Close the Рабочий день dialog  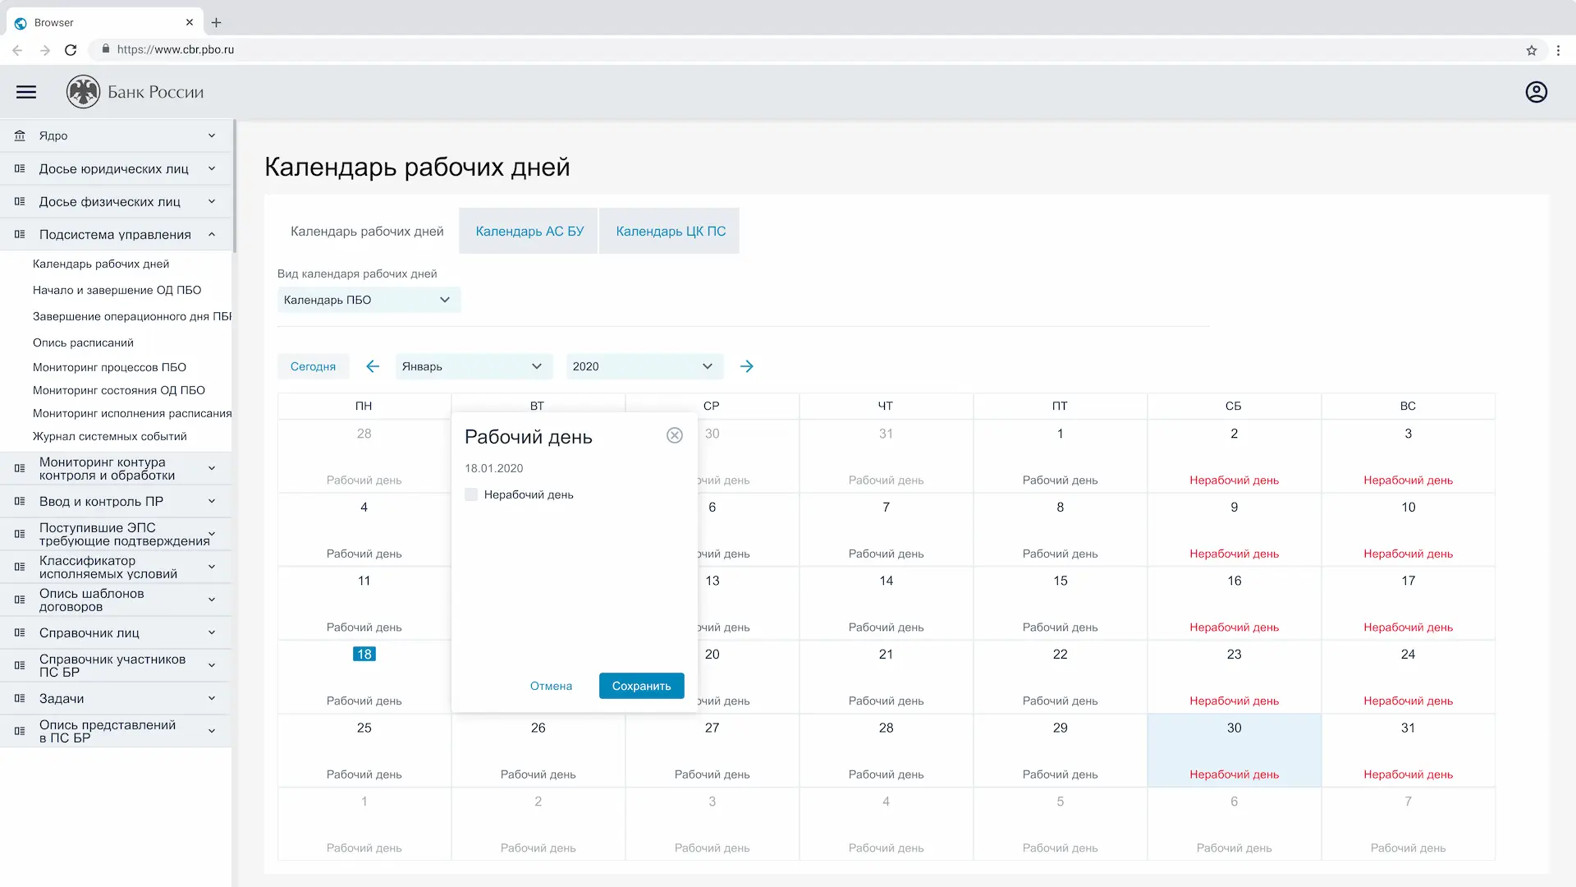[x=674, y=435]
